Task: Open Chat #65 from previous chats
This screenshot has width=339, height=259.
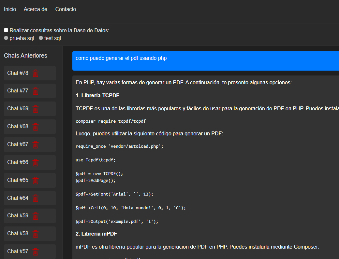Action: (18, 180)
